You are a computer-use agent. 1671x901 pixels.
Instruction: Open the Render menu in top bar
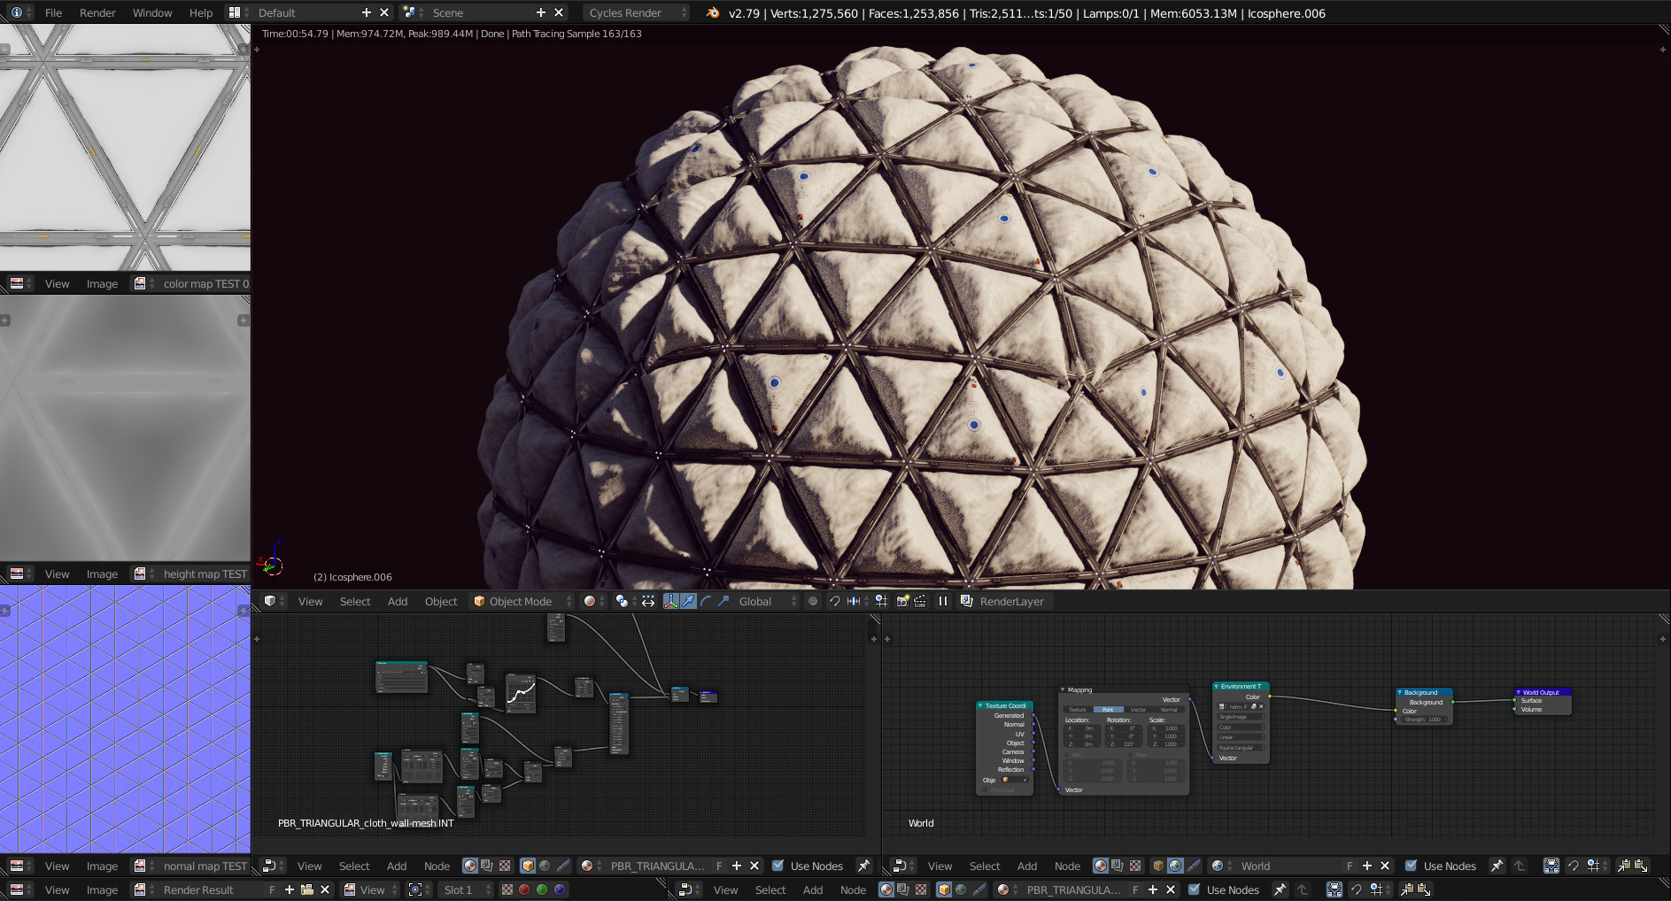(x=97, y=12)
